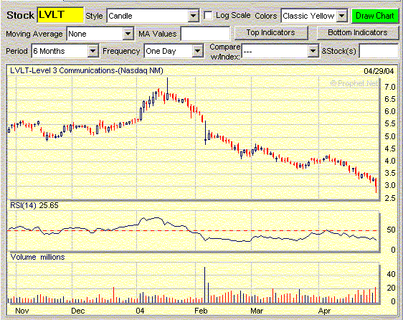
Task: Click the Nov month axis label
Action: (x=22, y=311)
